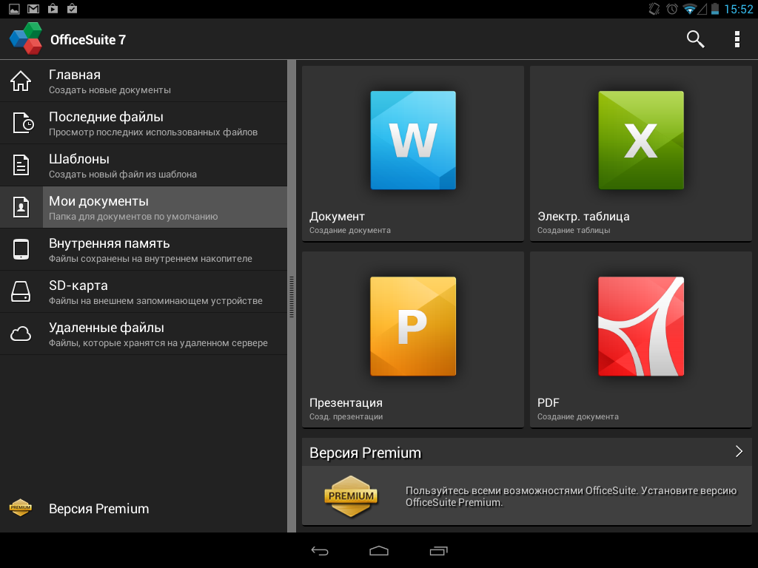Tap the Android back navigation button

coord(320,550)
